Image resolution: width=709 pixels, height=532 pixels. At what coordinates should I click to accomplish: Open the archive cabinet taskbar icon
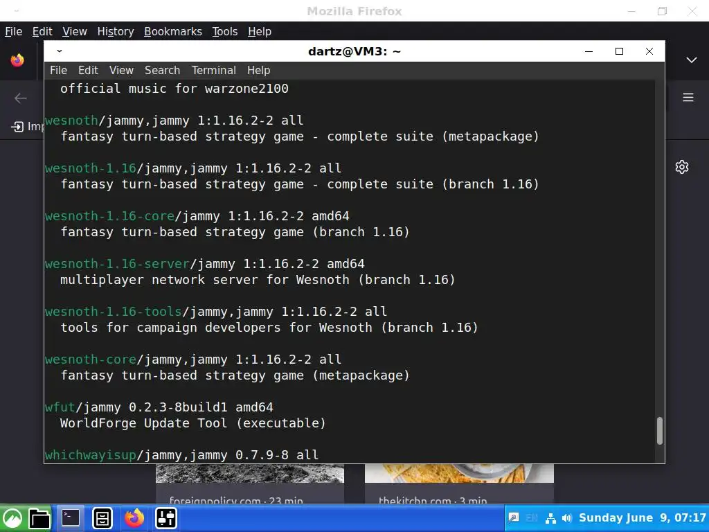(102, 518)
